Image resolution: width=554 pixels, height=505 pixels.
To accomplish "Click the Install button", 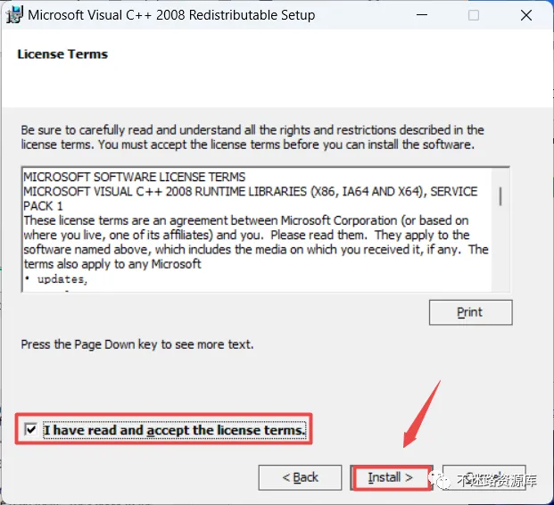I will point(391,478).
